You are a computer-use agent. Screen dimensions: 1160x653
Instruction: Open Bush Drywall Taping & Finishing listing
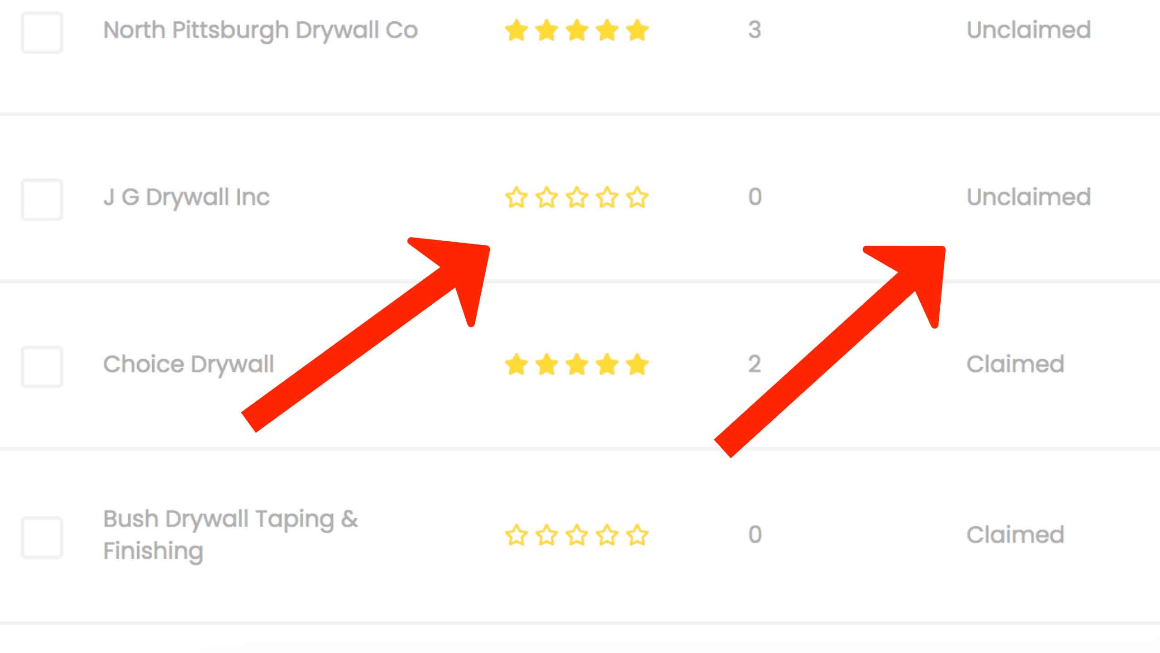coord(230,535)
